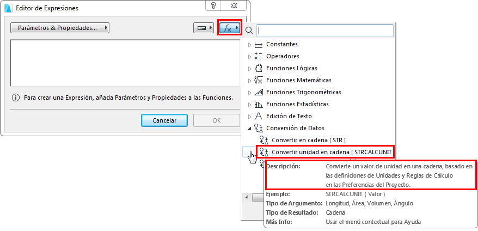The image size is (478, 231).
Task: Select Convertir unidad en cadena function
Action: click(x=331, y=151)
